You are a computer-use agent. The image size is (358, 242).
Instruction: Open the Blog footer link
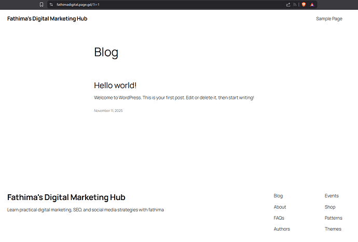[278, 196]
